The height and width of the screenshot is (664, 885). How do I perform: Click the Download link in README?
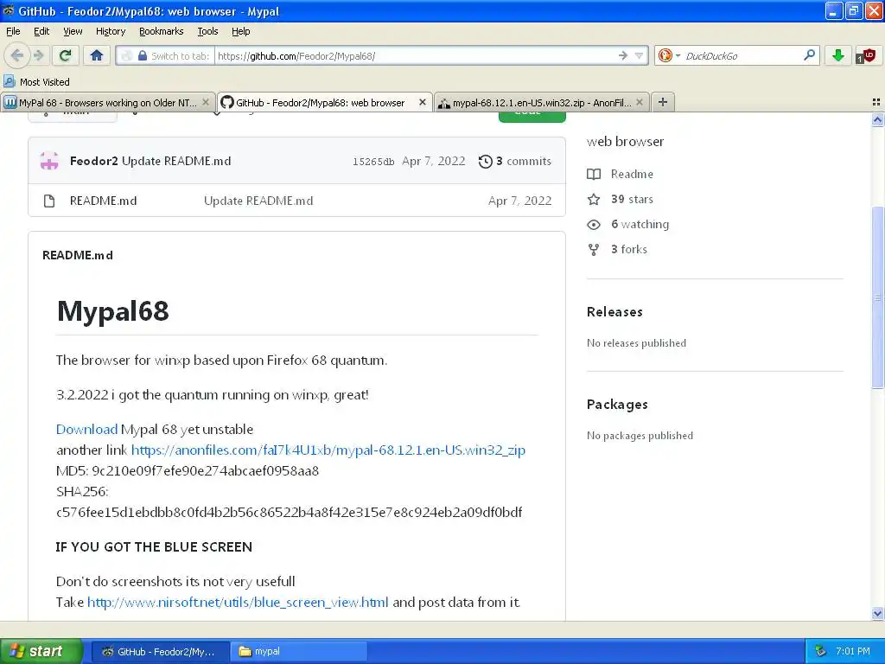[x=86, y=429]
